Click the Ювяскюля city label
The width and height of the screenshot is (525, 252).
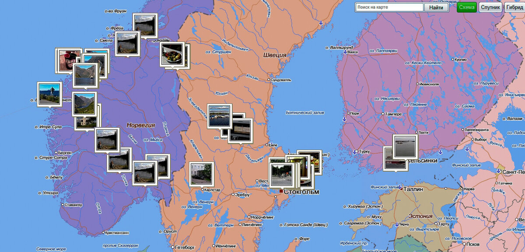click(x=429, y=84)
